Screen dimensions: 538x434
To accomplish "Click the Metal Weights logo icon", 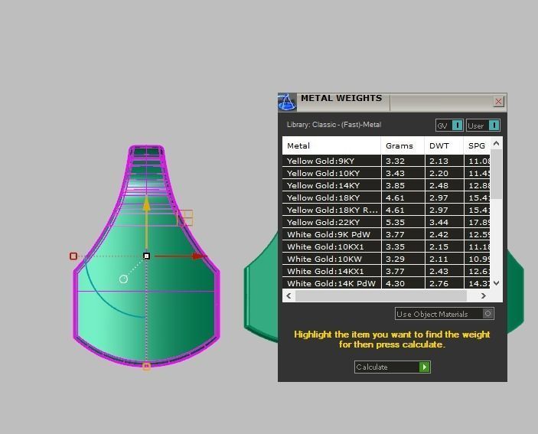I will tap(287, 103).
